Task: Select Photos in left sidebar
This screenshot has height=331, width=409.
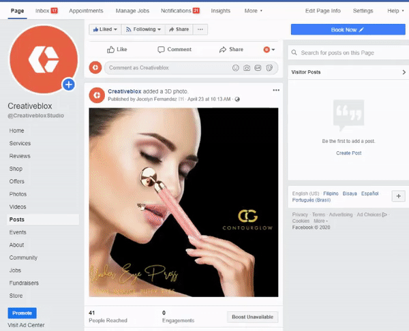Action: [x=18, y=194]
